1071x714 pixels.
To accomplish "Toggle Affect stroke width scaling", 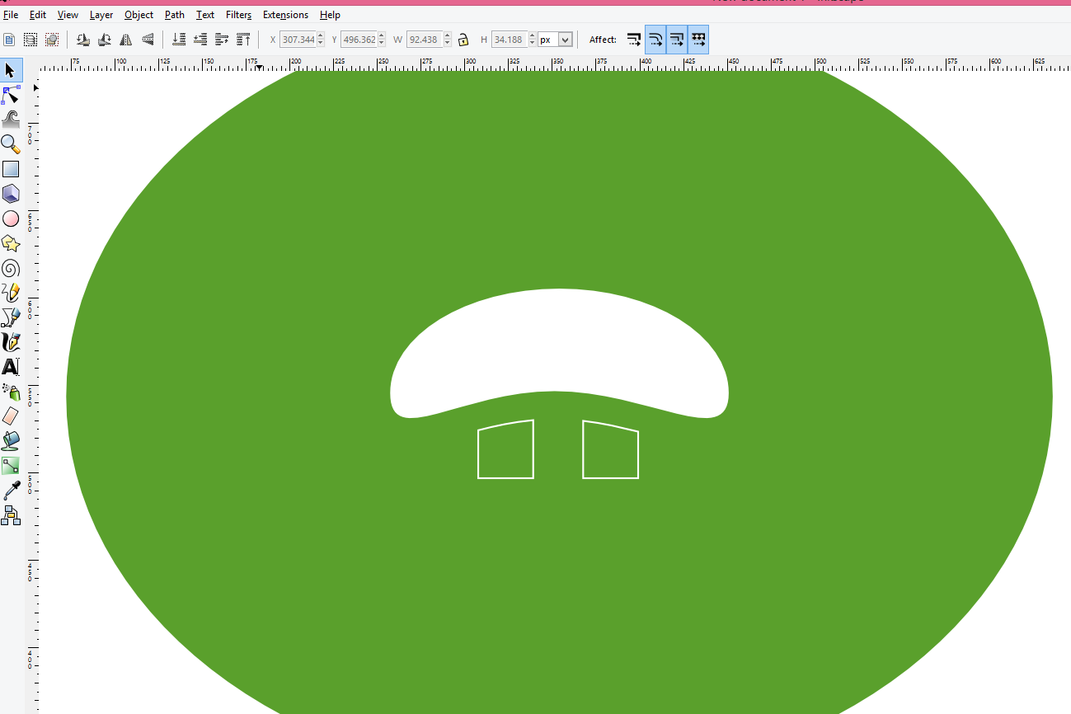I will click(x=634, y=40).
